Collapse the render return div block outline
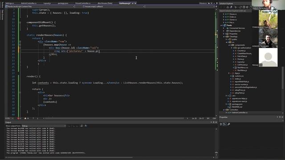 point(20,92)
